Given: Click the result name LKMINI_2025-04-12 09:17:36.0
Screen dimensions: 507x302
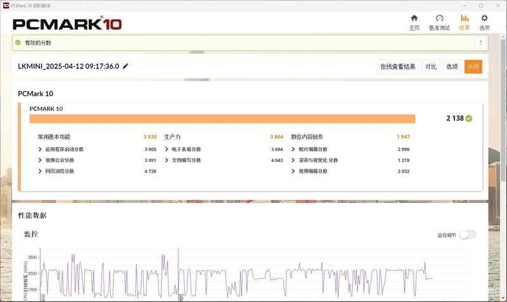Looking at the screenshot, I should pos(68,67).
